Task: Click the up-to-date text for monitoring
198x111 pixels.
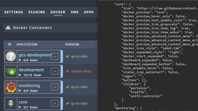Action: (x=79, y=87)
